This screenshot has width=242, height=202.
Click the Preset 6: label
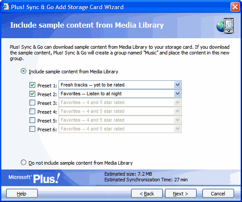[47, 130]
